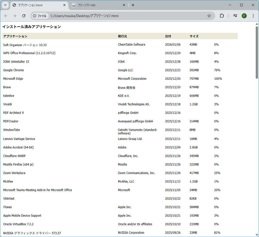Click the アプリケーション column header
Screen dimensions: 259x237
point(15,36)
